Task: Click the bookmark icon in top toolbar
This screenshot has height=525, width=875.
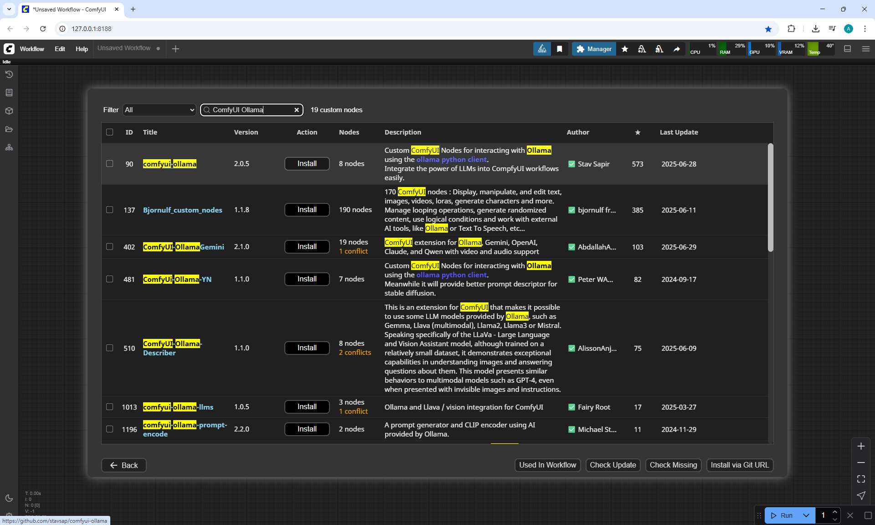Action: tap(560, 49)
